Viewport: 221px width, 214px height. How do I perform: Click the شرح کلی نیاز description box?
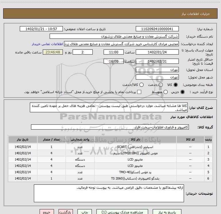[109, 108]
